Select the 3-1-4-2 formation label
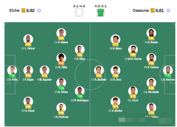Screen dimensions: 177x127 pyautogui.click(x=79, y=6)
